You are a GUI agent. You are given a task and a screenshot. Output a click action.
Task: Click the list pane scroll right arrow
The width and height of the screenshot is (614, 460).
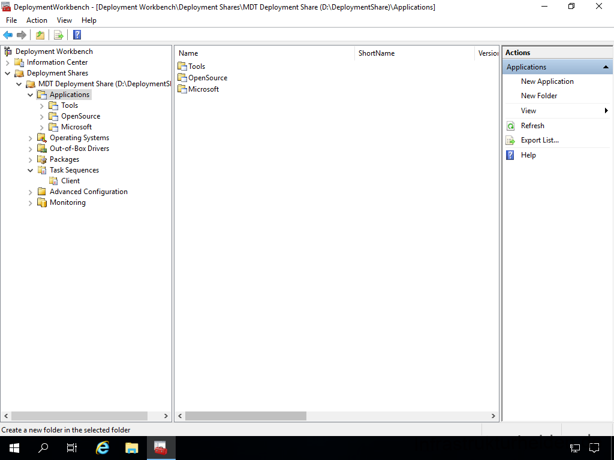click(x=493, y=416)
